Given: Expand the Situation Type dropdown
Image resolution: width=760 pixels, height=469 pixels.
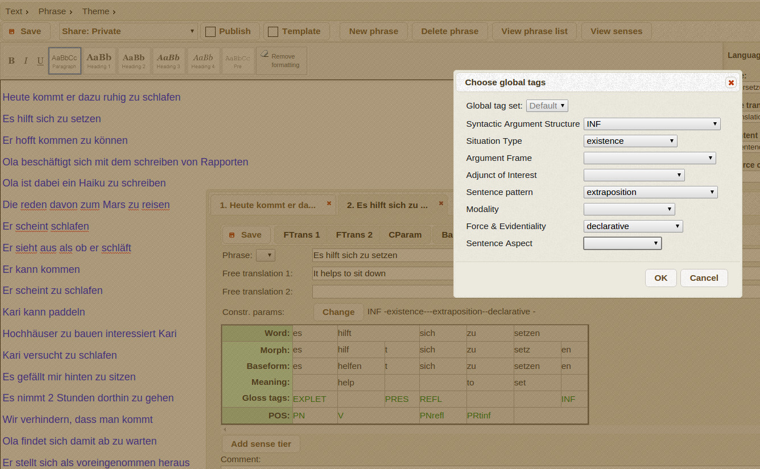Looking at the screenshot, I should [x=630, y=141].
